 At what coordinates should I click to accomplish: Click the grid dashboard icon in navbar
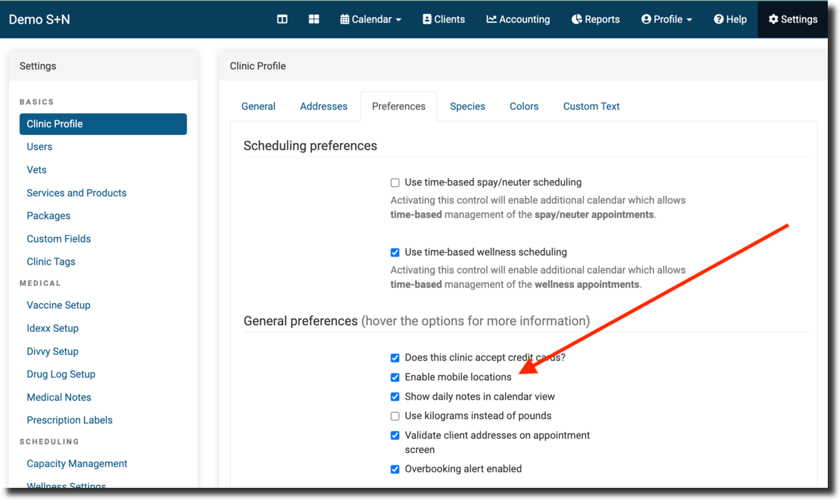click(313, 19)
